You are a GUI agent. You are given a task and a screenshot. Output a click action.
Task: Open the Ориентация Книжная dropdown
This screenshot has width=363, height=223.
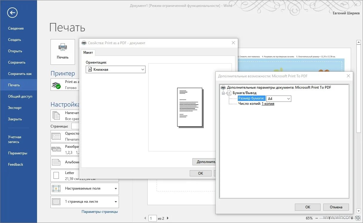(x=116, y=70)
